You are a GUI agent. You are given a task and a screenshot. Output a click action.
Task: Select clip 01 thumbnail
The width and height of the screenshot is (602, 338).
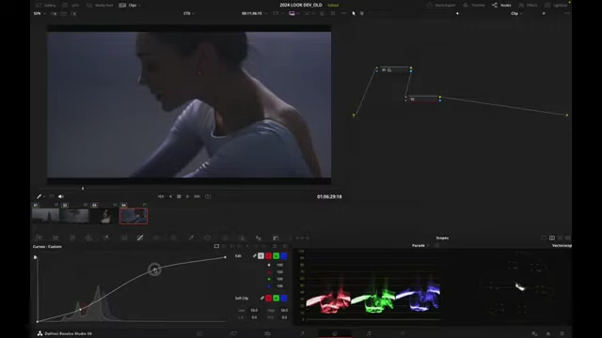[x=46, y=216]
